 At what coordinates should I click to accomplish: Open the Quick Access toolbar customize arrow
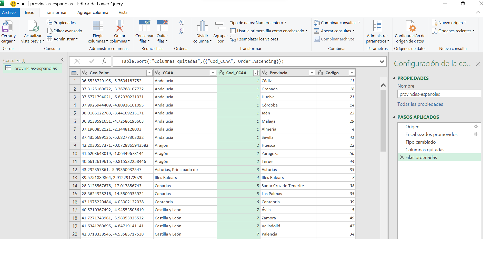(x=23, y=4)
